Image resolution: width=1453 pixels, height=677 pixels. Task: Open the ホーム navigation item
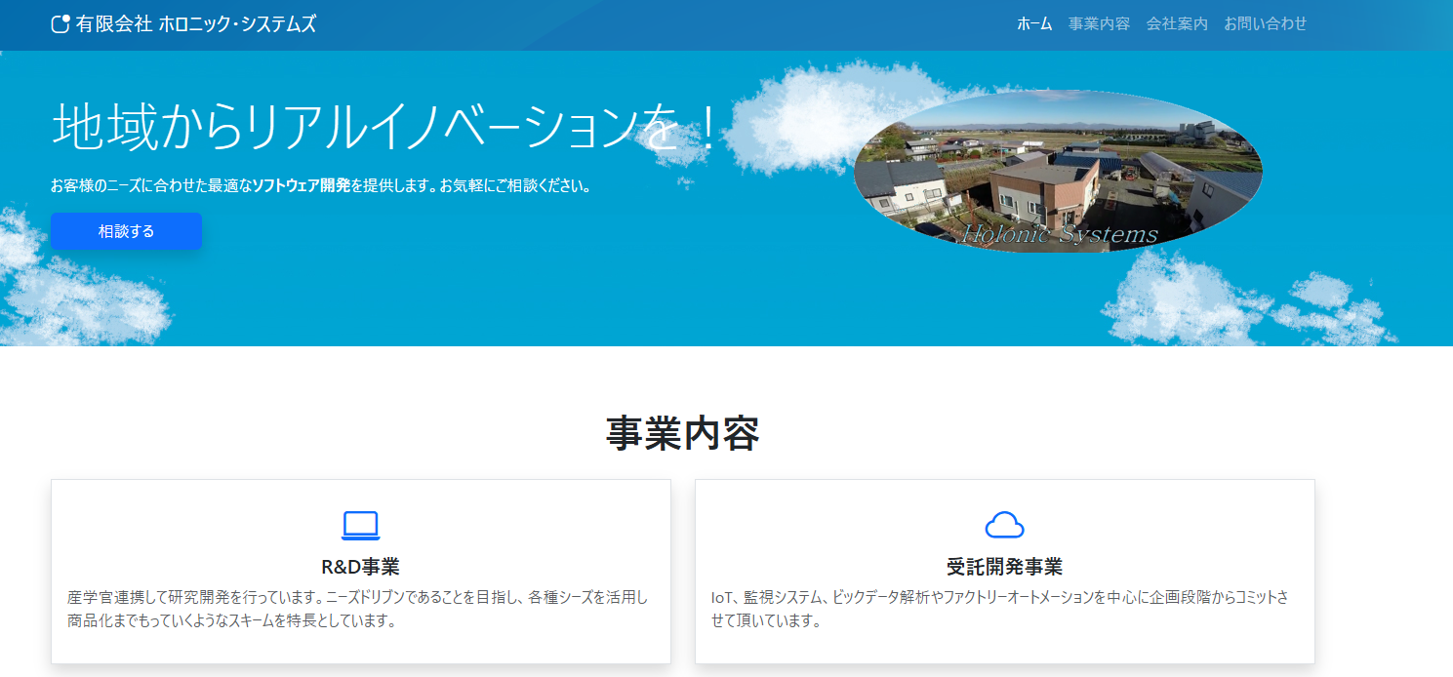point(1034,23)
